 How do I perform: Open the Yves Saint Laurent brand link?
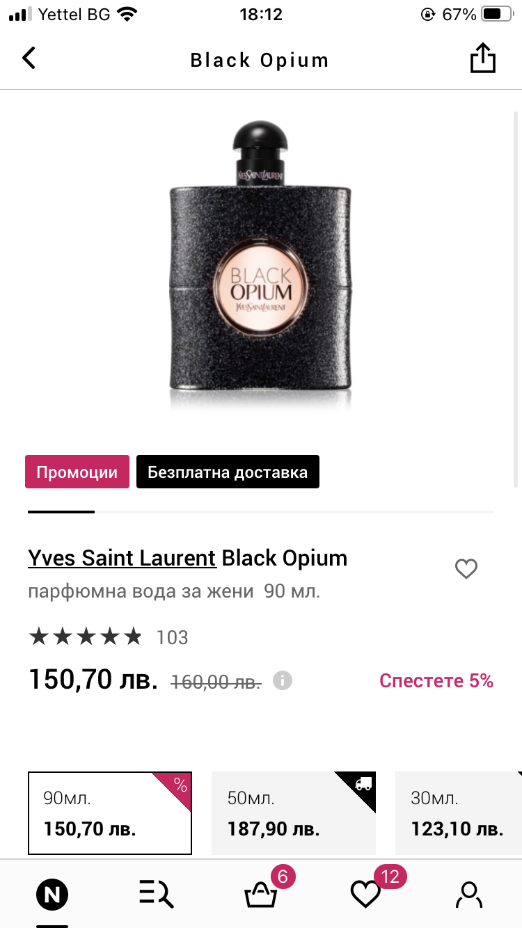coord(122,558)
